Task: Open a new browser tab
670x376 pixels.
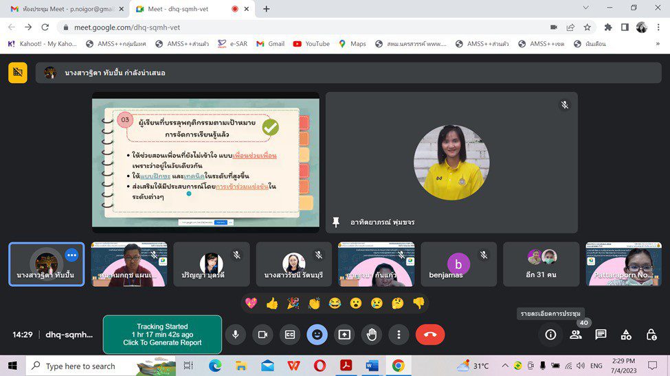Action: click(266, 9)
